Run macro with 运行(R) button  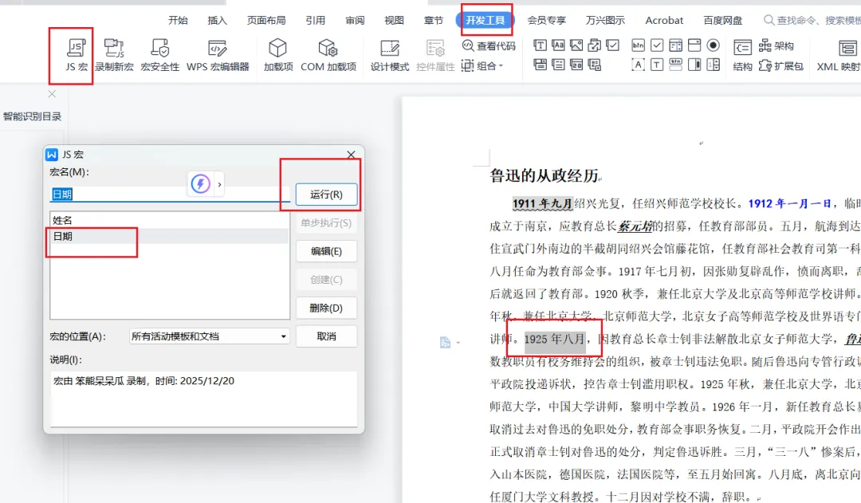pyautogui.click(x=326, y=195)
